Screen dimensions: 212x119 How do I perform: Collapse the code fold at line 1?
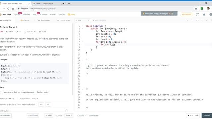click(83, 26)
